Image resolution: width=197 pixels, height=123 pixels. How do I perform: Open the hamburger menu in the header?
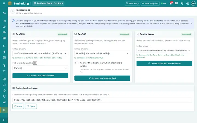[4, 3]
